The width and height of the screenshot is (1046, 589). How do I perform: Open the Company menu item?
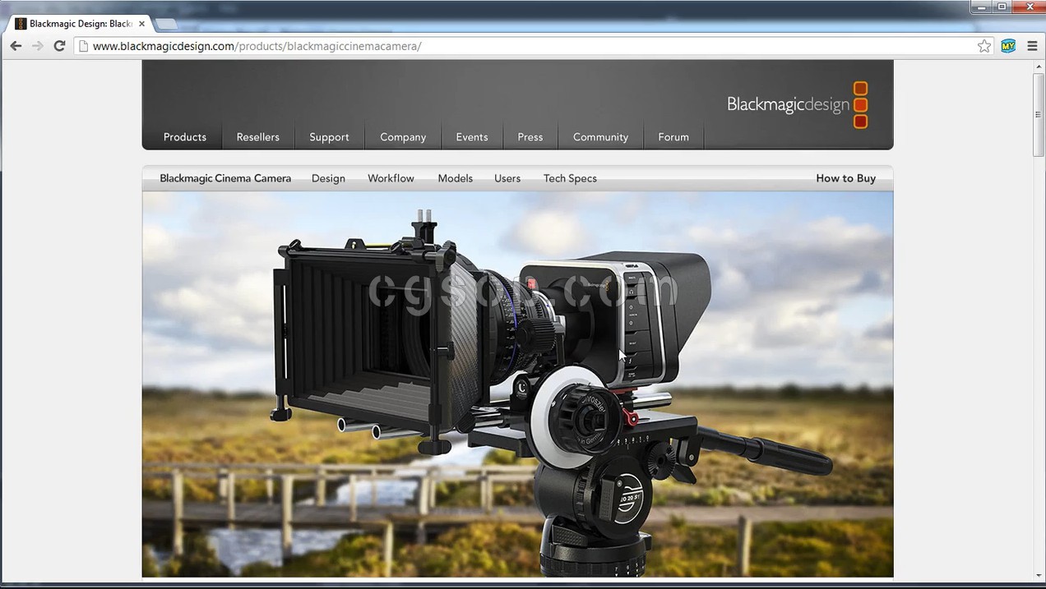403,137
